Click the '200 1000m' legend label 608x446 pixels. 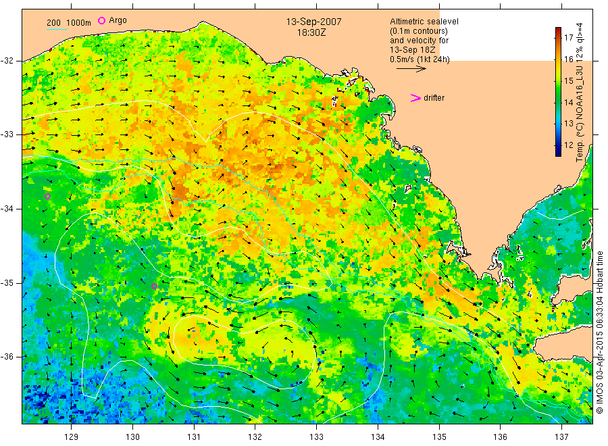(x=69, y=23)
